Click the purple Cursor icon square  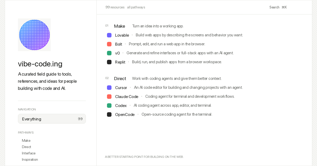point(109,87)
